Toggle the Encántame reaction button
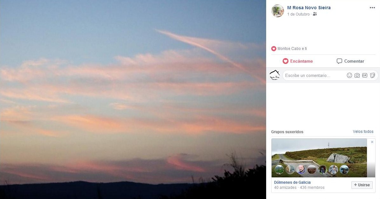380x199 pixels. 298,61
